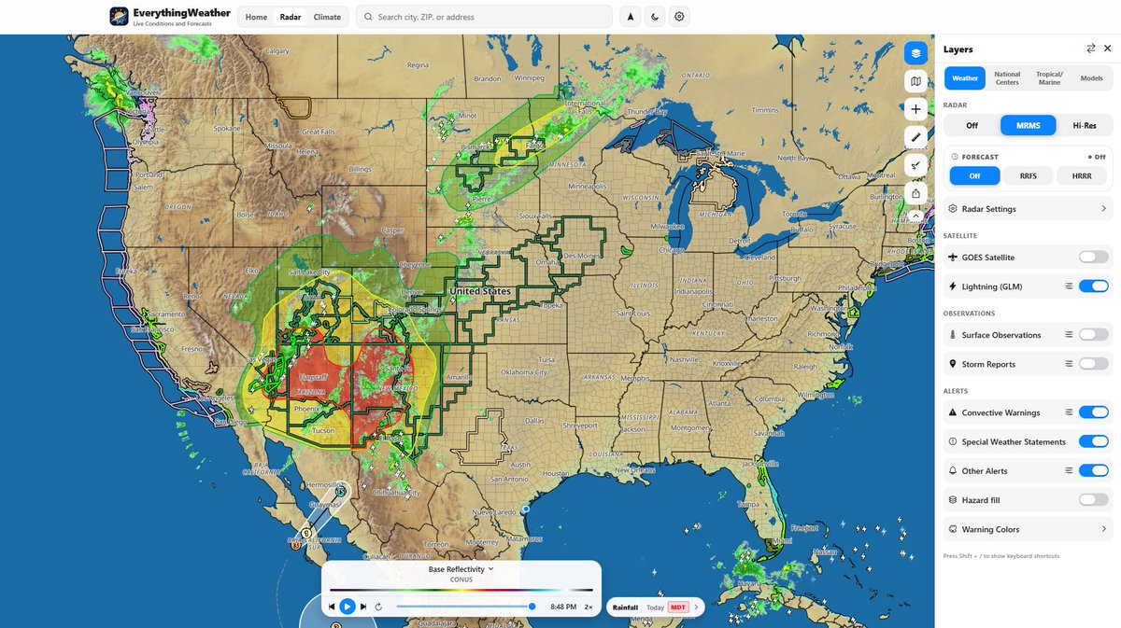
Task: Enable Surface Observations toggle
Action: 1093,335
